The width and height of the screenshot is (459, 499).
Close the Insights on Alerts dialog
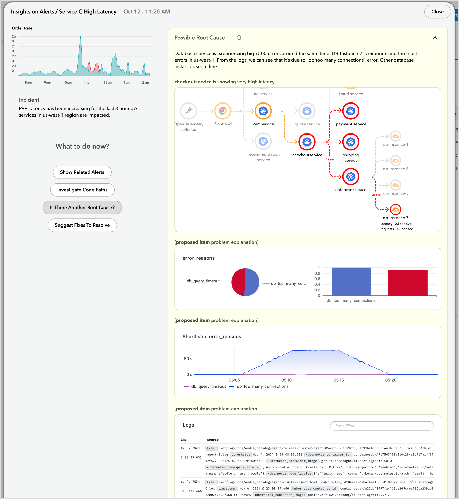tap(437, 12)
